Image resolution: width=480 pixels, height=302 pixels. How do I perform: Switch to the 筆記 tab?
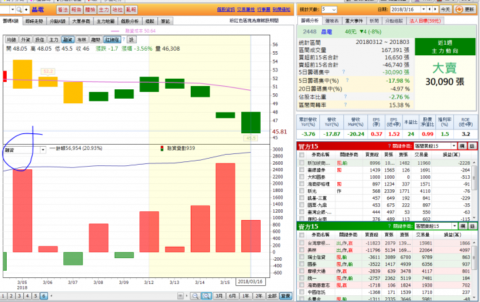tap(165, 21)
